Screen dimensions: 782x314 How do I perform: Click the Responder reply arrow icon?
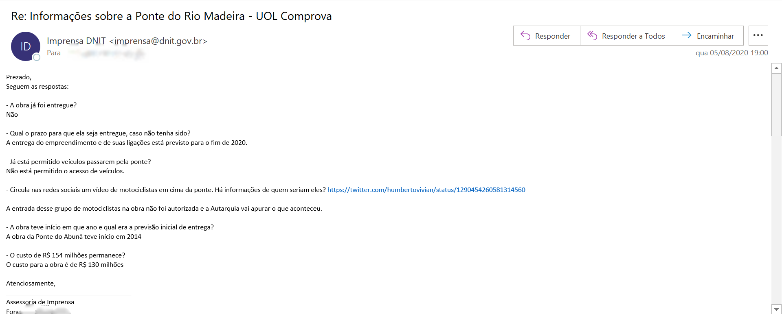pyautogui.click(x=525, y=36)
